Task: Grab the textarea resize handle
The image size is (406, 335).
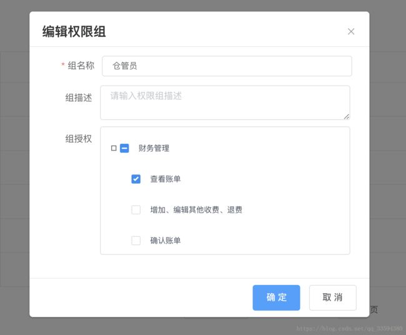Action: [x=347, y=117]
